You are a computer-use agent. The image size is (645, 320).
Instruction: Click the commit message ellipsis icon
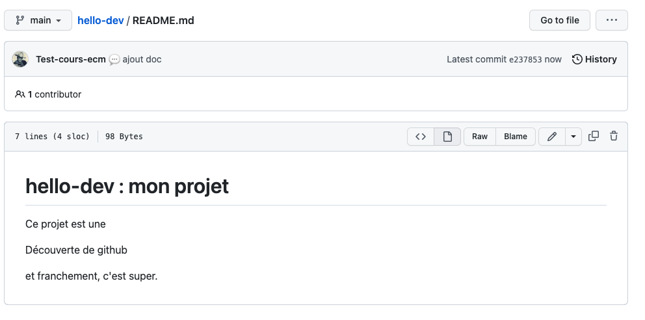114,59
